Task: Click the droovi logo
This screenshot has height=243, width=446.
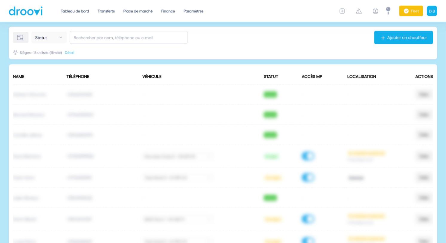Action: [26, 11]
